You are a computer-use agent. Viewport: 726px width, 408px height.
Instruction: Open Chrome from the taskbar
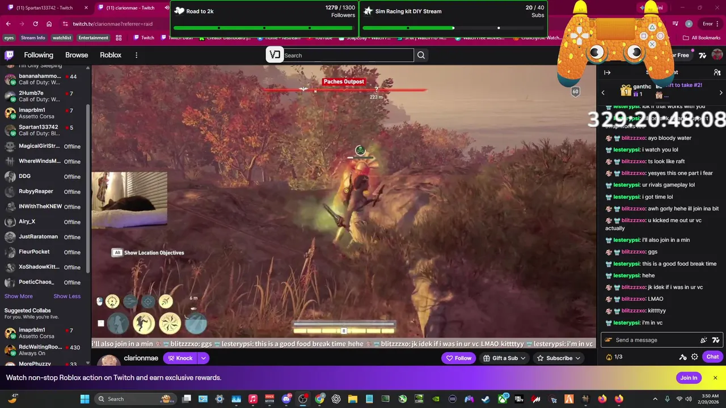pyautogui.click(x=319, y=399)
